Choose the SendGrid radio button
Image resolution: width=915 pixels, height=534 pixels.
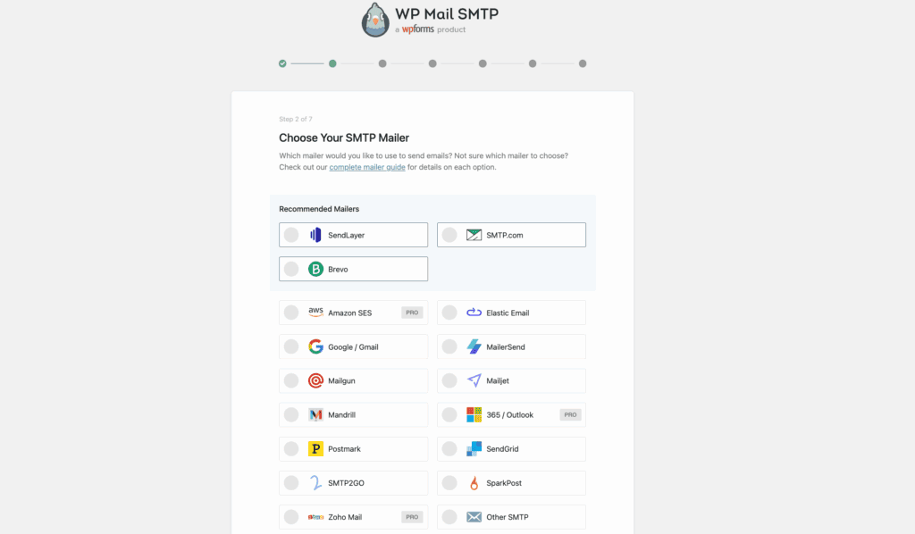[449, 449]
